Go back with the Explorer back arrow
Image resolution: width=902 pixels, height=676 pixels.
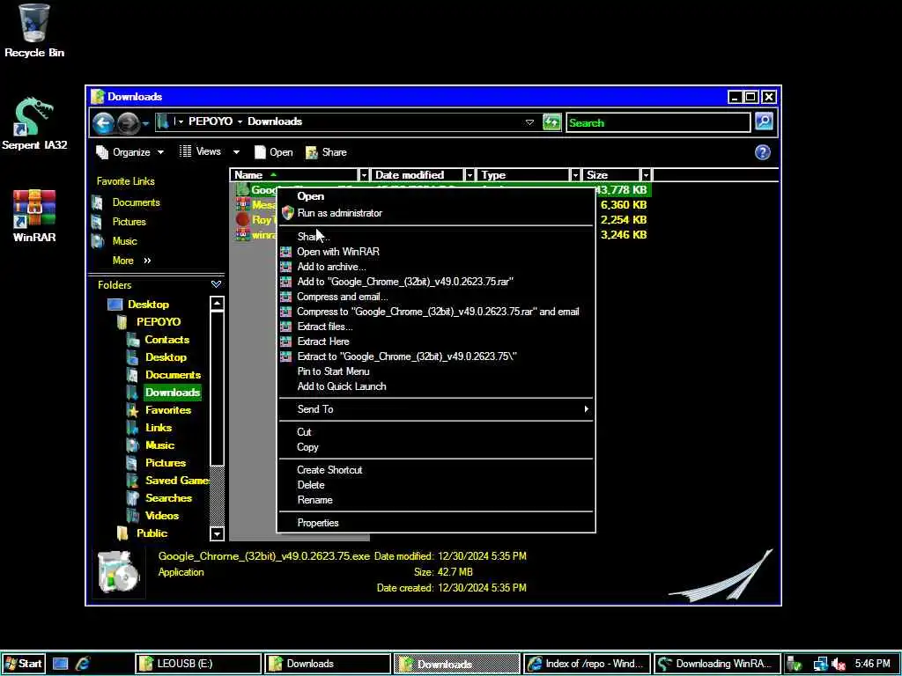click(x=104, y=122)
